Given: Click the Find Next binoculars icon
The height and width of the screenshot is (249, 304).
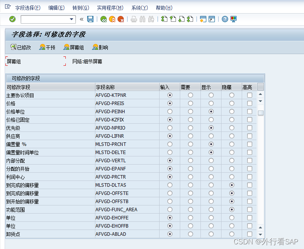Looking at the screenshot, I should click(151, 19).
